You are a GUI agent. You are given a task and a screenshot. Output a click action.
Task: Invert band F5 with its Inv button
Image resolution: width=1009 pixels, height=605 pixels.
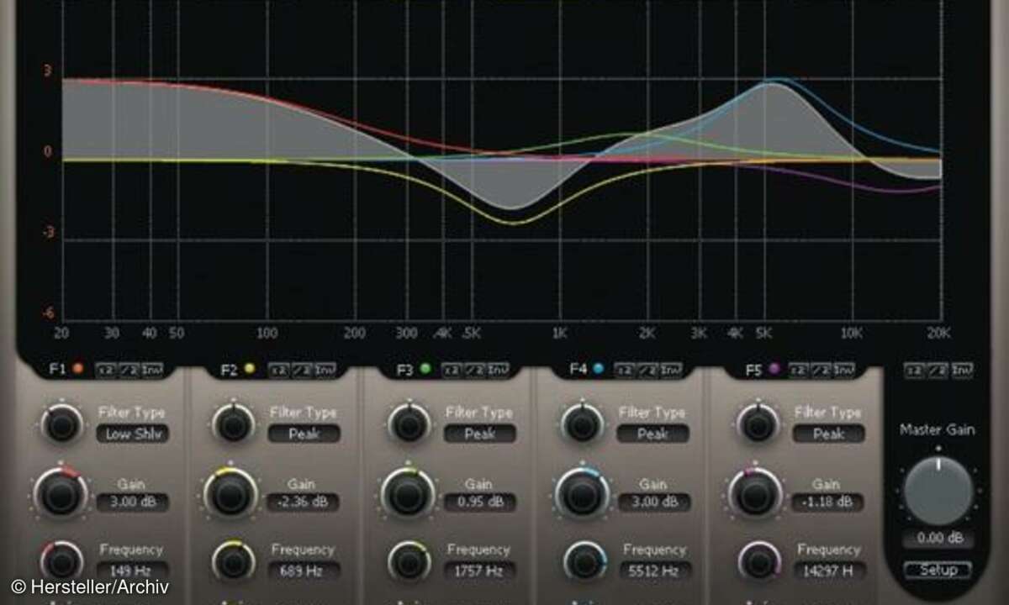tap(845, 370)
